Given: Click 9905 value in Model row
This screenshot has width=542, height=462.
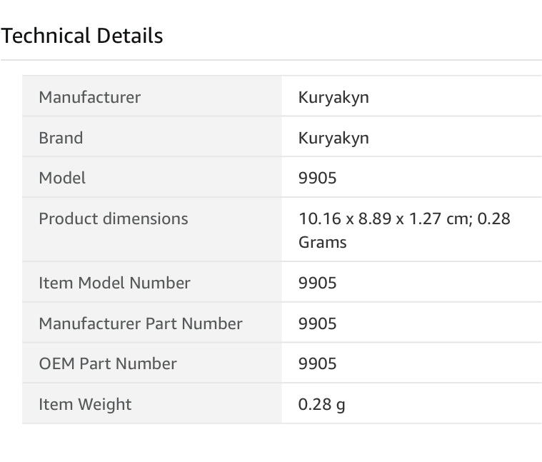Looking at the screenshot, I should coord(317,178).
